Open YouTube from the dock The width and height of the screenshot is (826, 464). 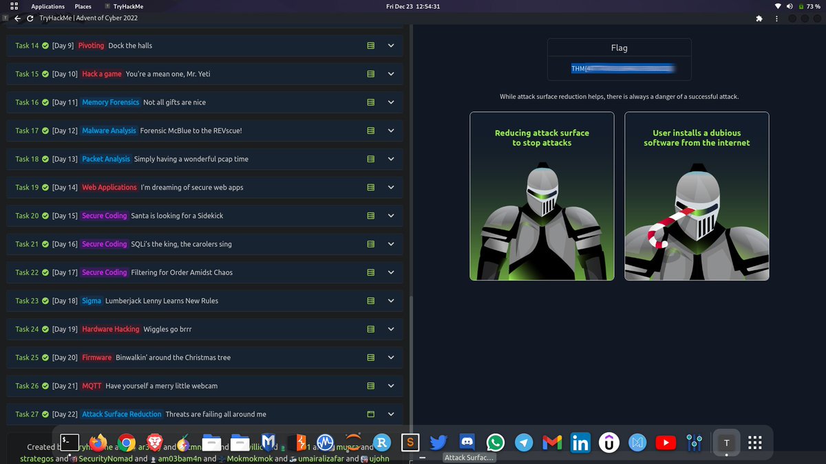666,443
